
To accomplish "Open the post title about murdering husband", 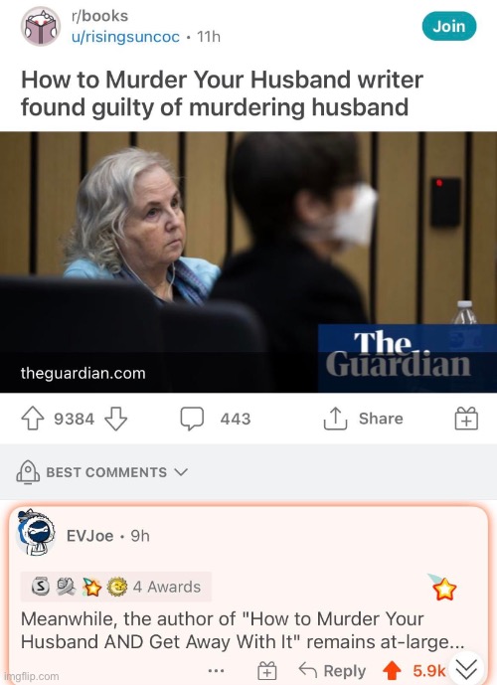I will coord(222,93).
